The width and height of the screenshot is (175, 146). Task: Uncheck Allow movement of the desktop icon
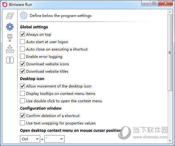click(22, 86)
